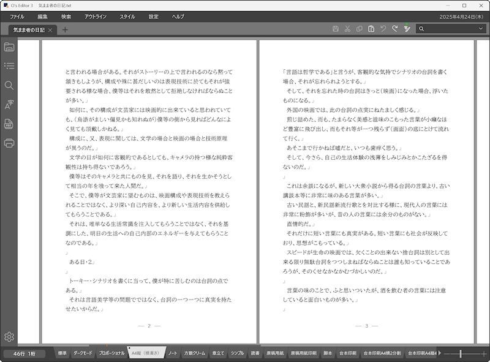The image size is (490, 362).
Task: Open the ヘルプ menu
Action: point(178,17)
